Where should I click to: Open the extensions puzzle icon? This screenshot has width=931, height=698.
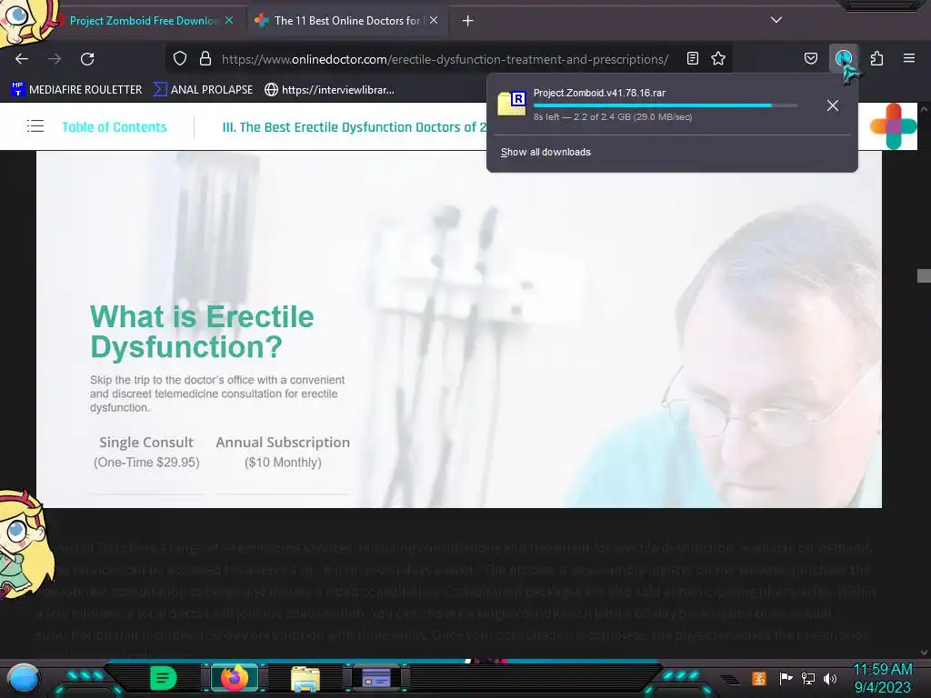tap(876, 58)
